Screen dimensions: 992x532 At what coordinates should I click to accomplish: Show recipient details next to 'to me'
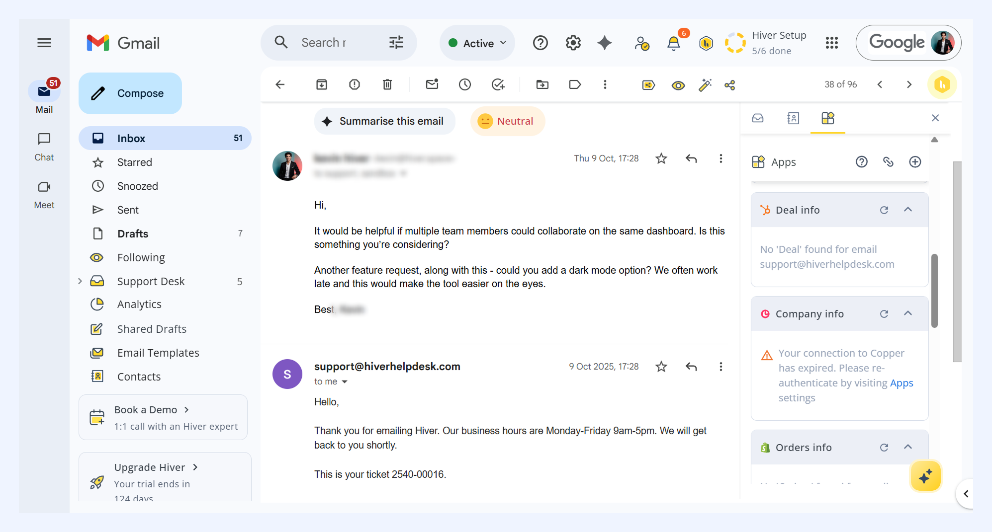pyautogui.click(x=345, y=382)
